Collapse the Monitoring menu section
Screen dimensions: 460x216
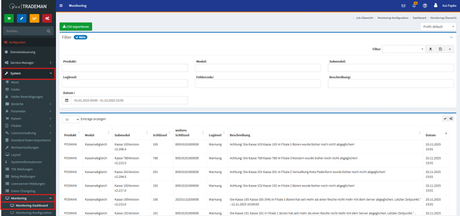(28, 198)
